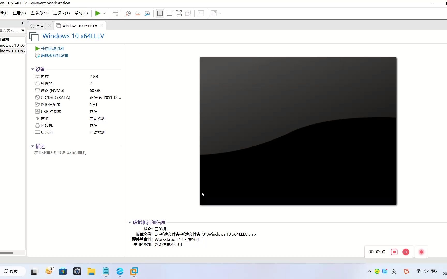
Task: Collapse the 虚拟机详细信息 section
Action: (130, 222)
